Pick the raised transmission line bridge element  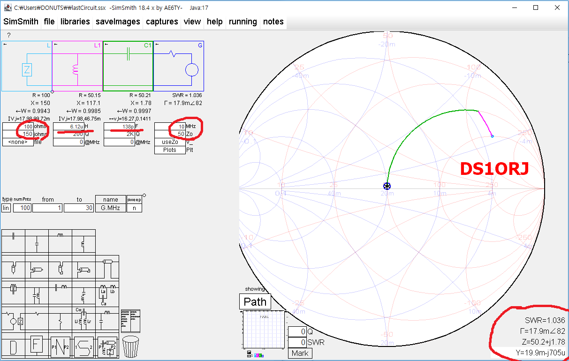click(107, 267)
